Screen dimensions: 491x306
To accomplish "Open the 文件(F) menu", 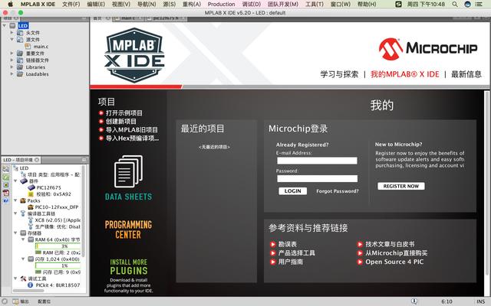I will click(71, 4).
